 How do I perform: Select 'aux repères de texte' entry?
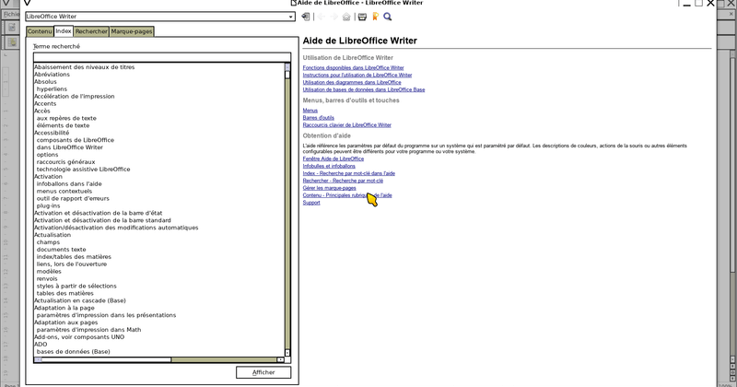coord(66,118)
